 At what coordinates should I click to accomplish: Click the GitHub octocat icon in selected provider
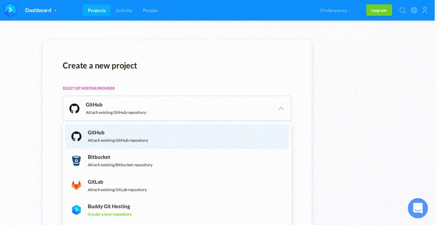click(74, 108)
